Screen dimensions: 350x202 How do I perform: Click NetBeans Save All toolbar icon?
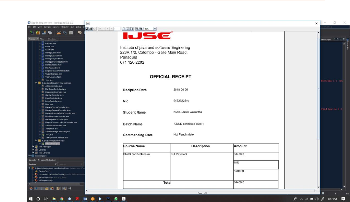point(50,33)
